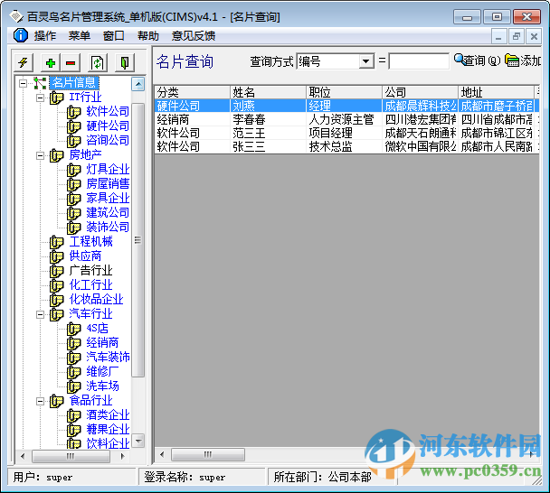Collapse the 房地产 tree branch
550x493 pixels.
(x=41, y=155)
